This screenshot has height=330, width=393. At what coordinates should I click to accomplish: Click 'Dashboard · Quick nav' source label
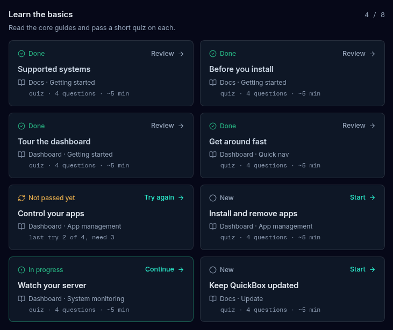(x=254, y=155)
